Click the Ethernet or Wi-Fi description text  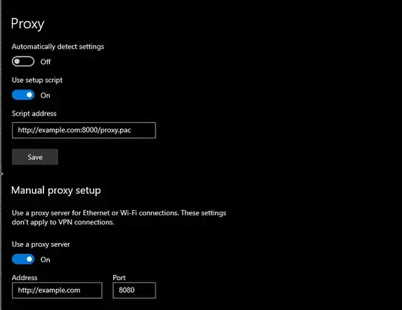pos(119,218)
